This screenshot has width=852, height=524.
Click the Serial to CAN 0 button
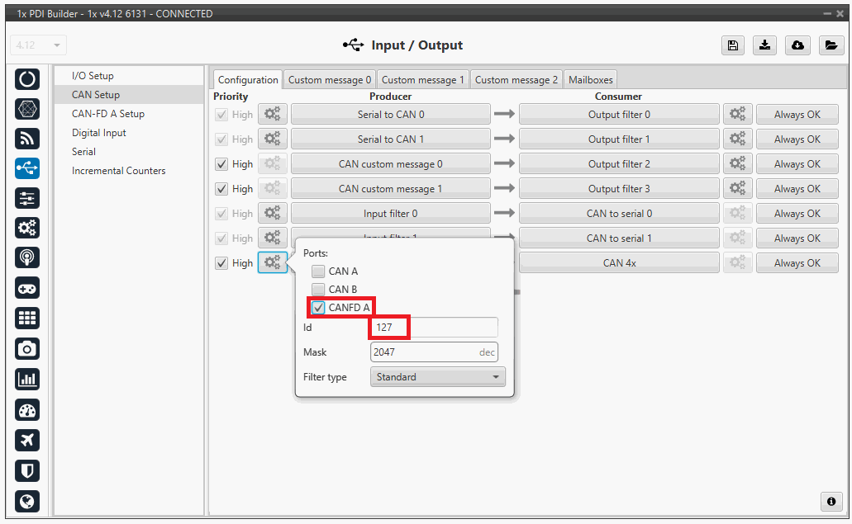(390, 115)
